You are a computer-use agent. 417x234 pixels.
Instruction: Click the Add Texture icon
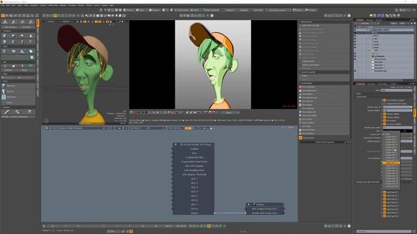(x=300, y=119)
